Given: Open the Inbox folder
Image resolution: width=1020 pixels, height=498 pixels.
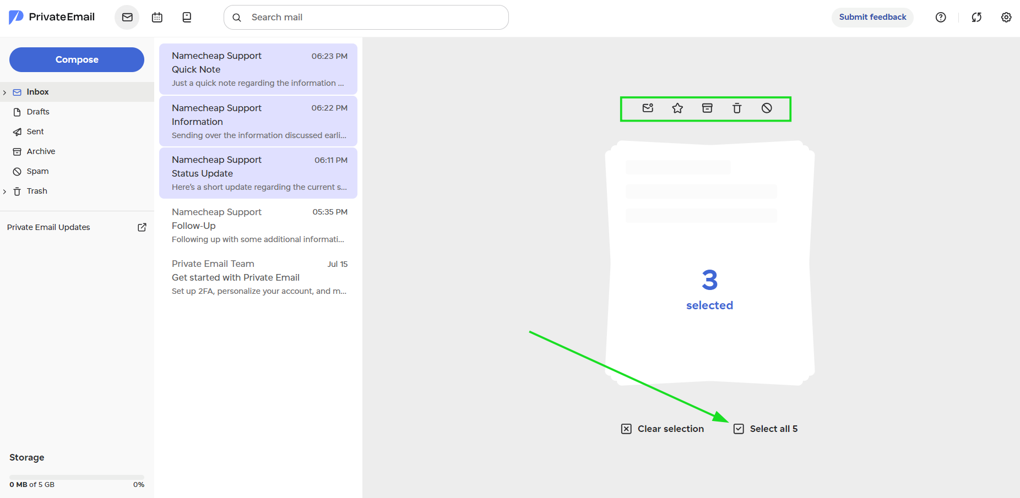Looking at the screenshot, I should tap(77, 92).
